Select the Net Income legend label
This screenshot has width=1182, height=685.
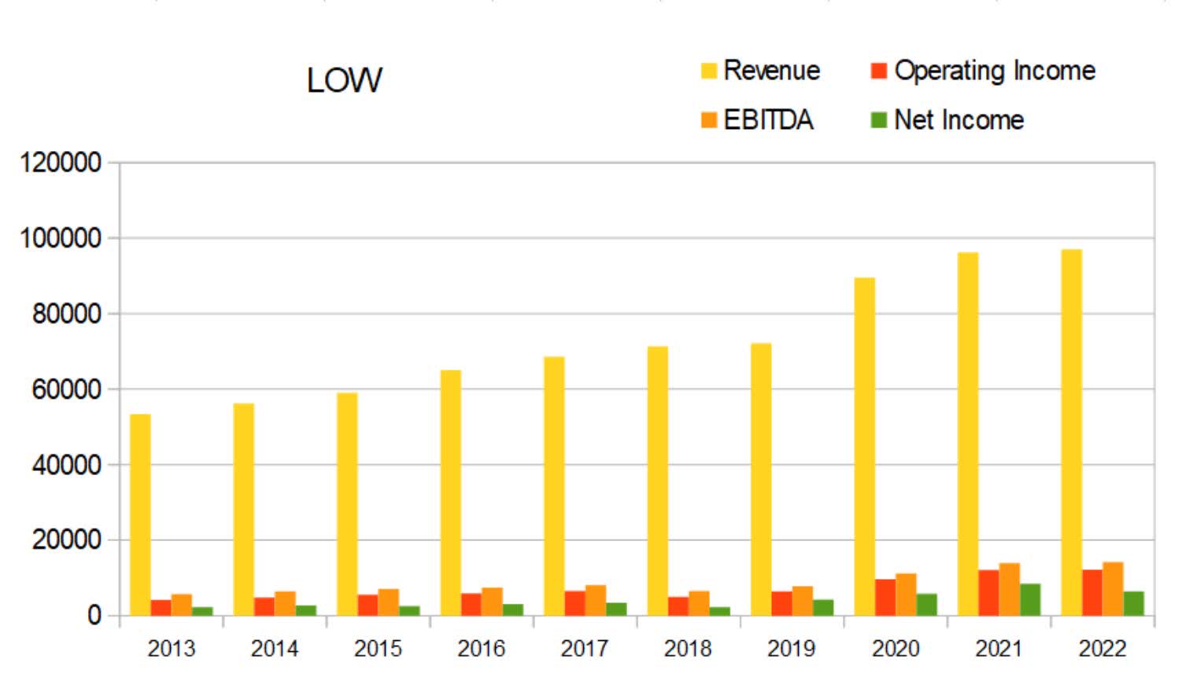pyautogui.click(x=959, y=120)
